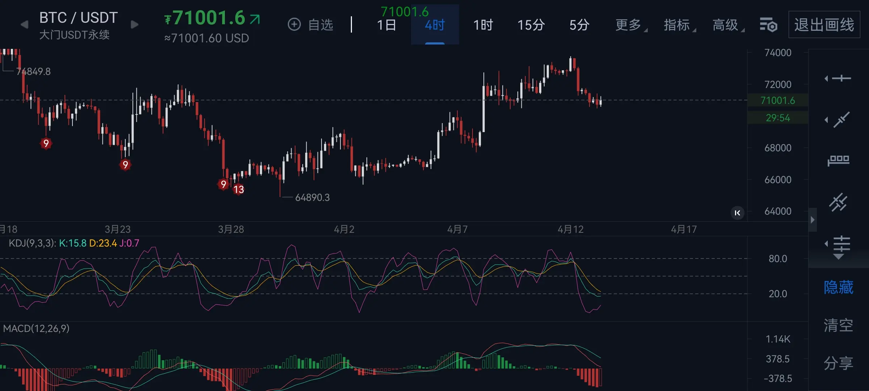Switch to the 1日 timeframe tab
Viewport: 869px width, 391px height.
[x=386, y=25]
